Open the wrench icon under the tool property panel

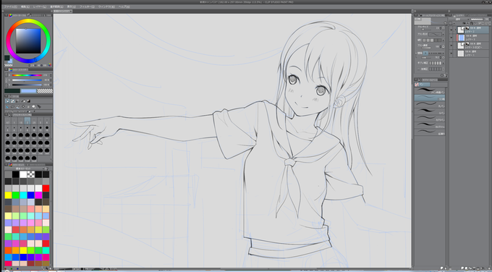pyautogui.click(x=446, y=75)
